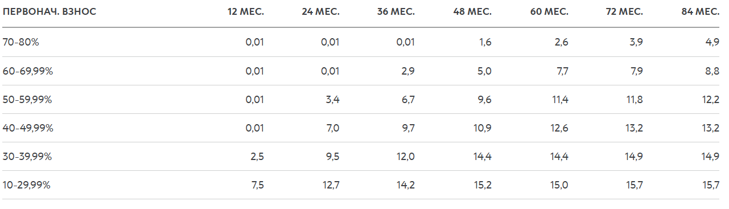
Task: Select the 30-39,99% row label
Action: click(x=27, y=157)
